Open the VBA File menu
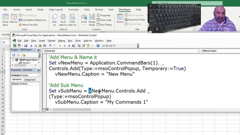The image size is (240, 135). click(x=19, y=41)
